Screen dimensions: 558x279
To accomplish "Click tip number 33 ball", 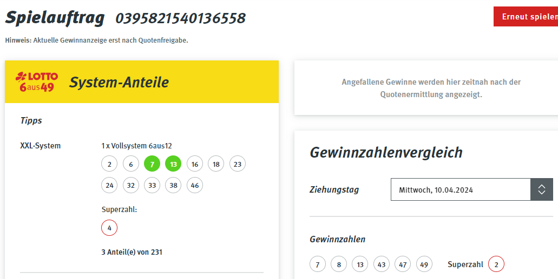I will (x=152, y=185).
